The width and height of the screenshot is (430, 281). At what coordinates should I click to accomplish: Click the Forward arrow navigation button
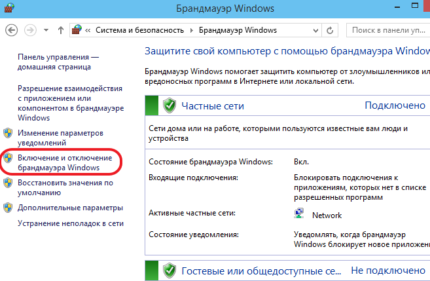click(x=31, y=30)
